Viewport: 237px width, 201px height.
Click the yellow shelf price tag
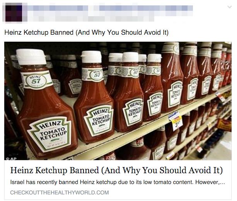coord(177,123)
